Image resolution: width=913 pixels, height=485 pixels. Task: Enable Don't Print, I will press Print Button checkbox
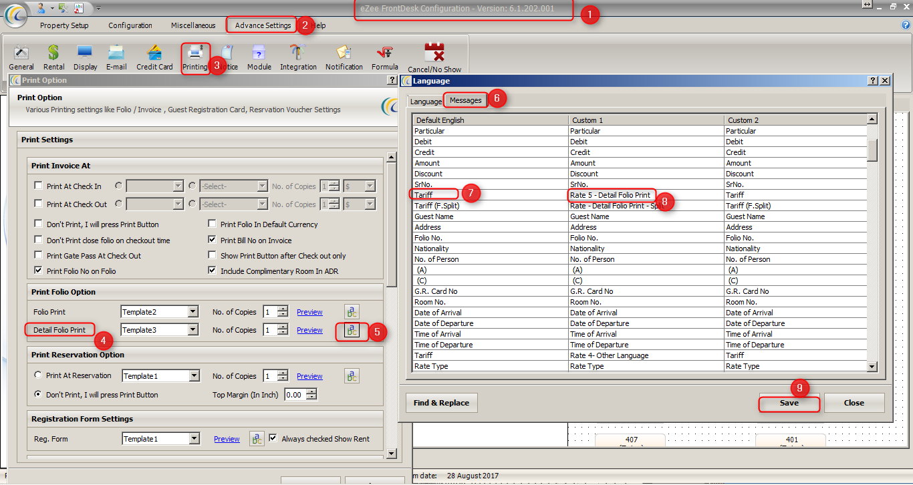39,224
